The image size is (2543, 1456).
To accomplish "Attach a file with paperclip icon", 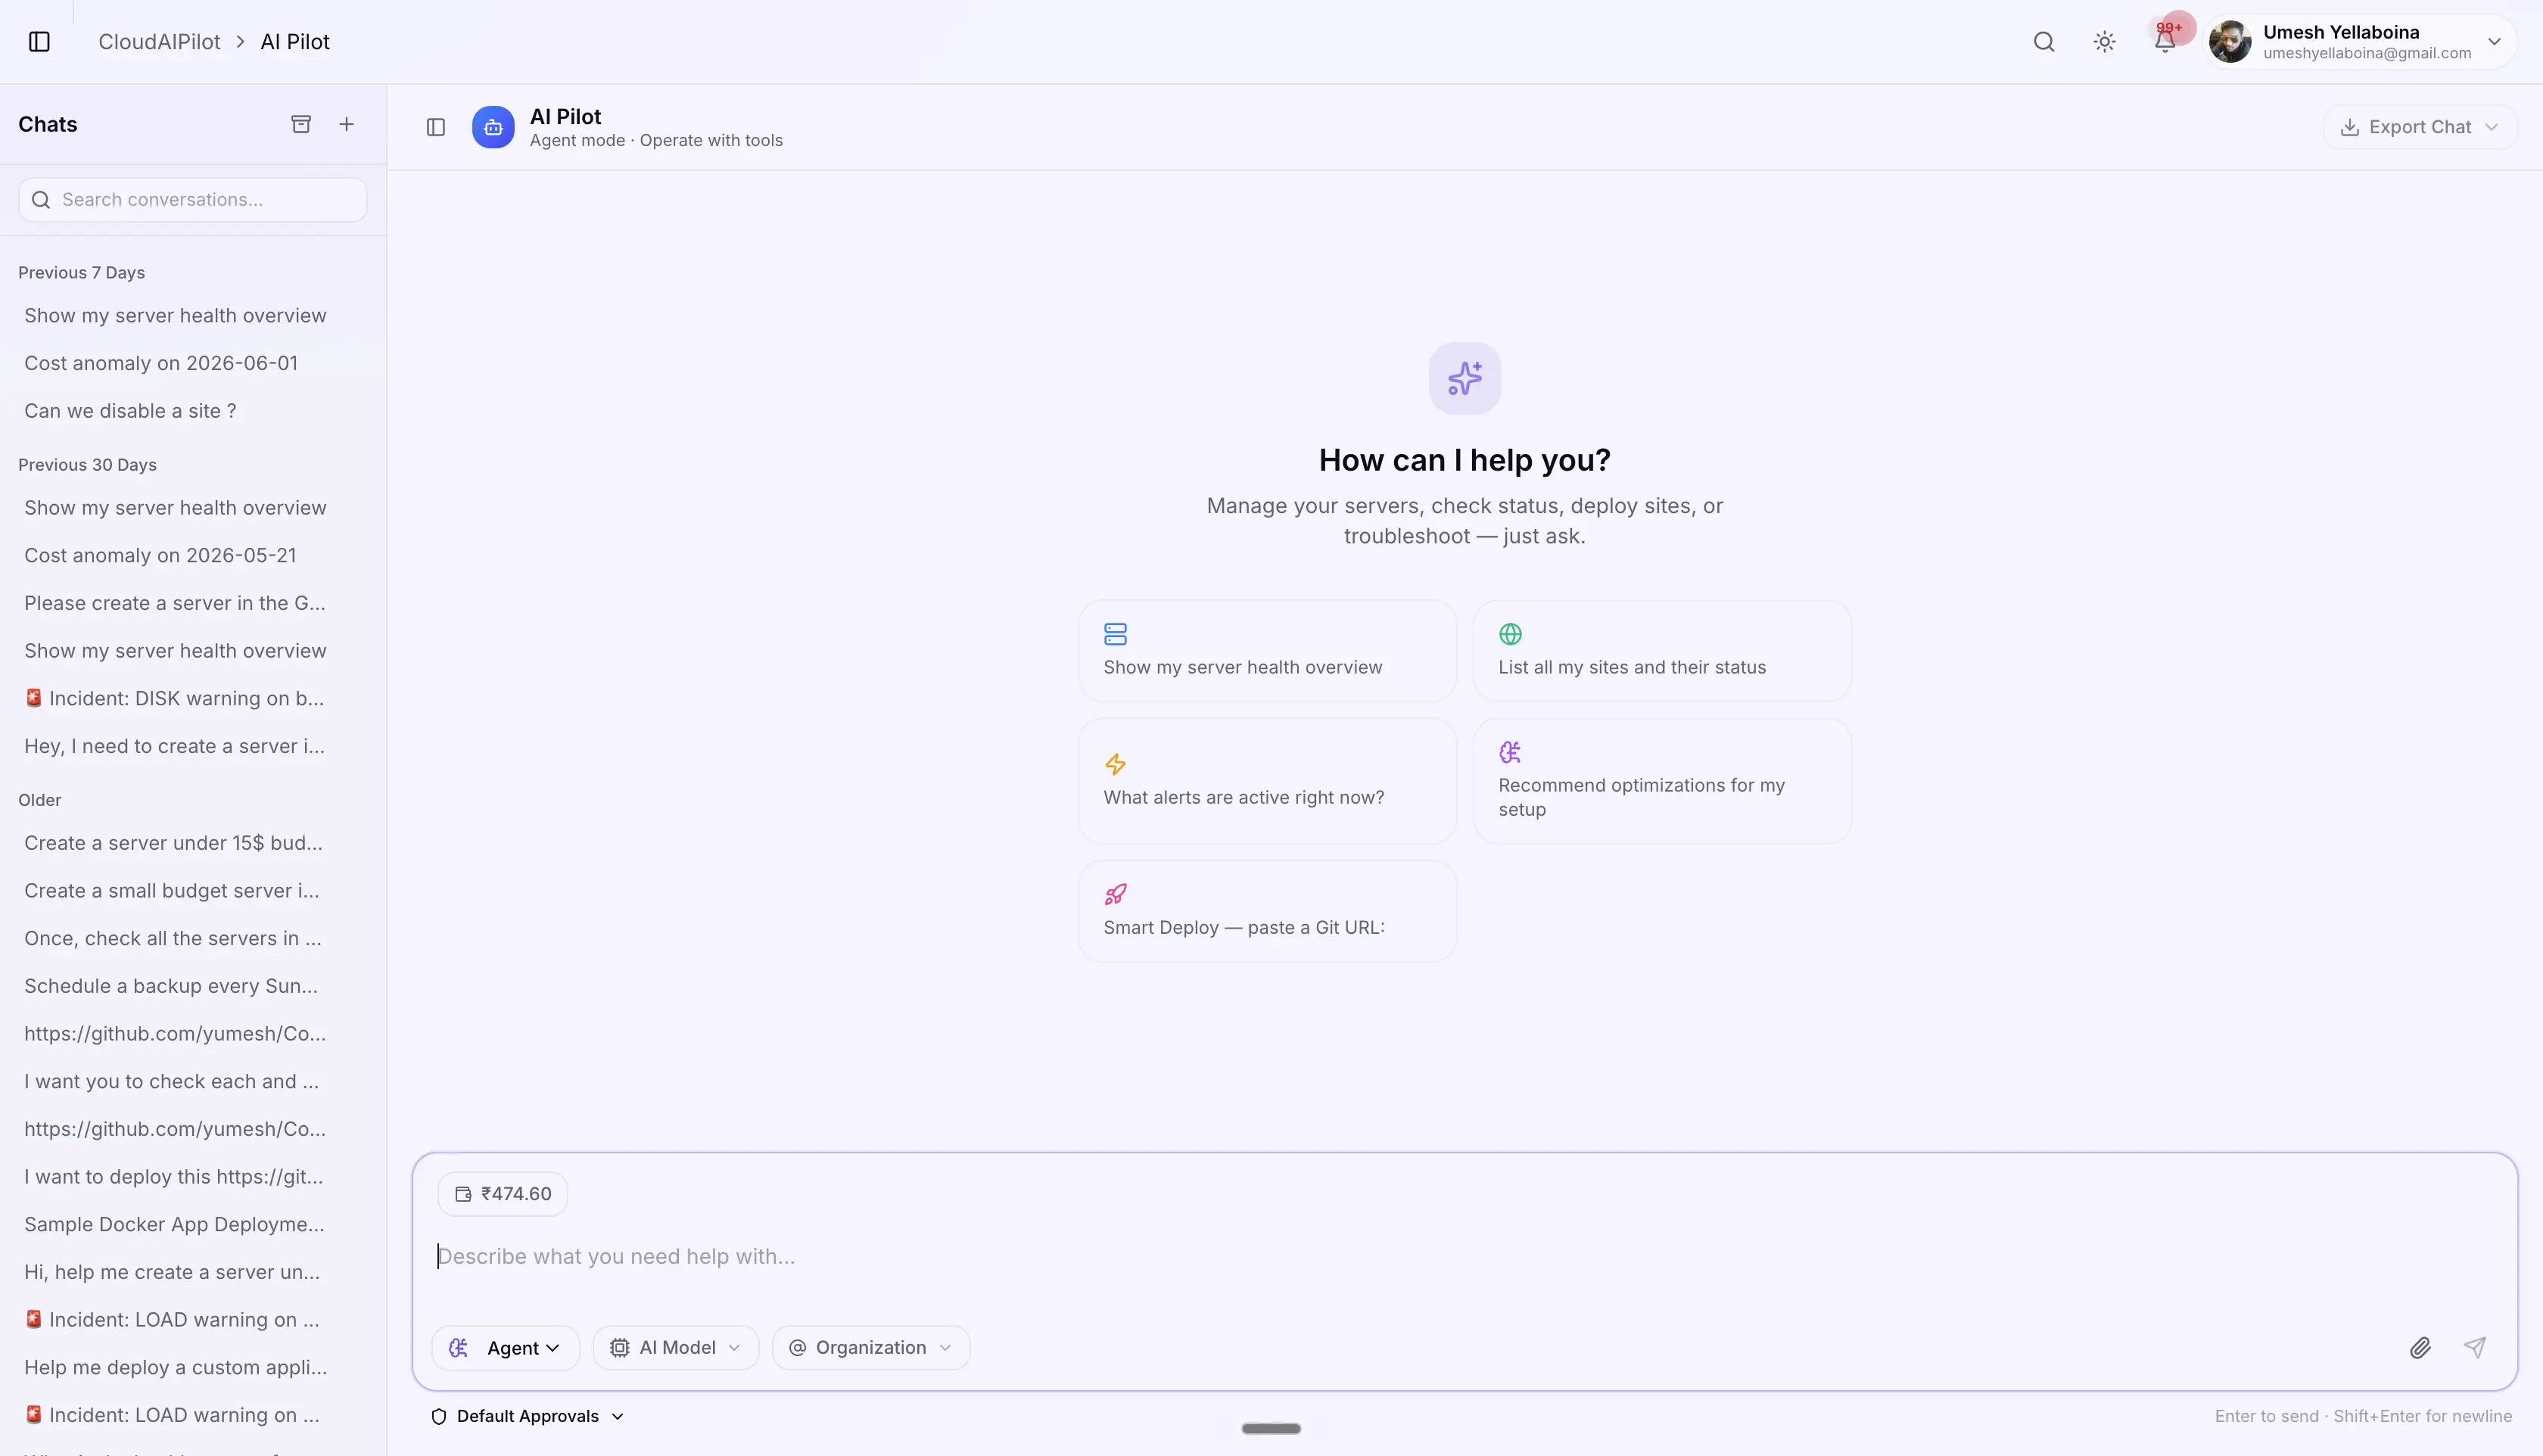I will point(2420,1348).
